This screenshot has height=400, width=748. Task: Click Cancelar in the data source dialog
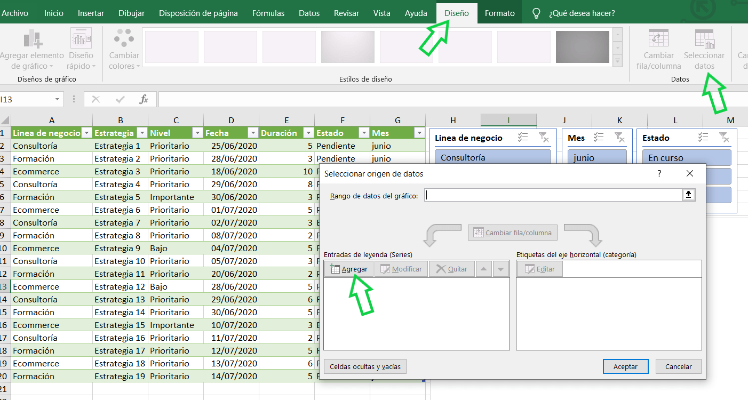pos(679,366)
